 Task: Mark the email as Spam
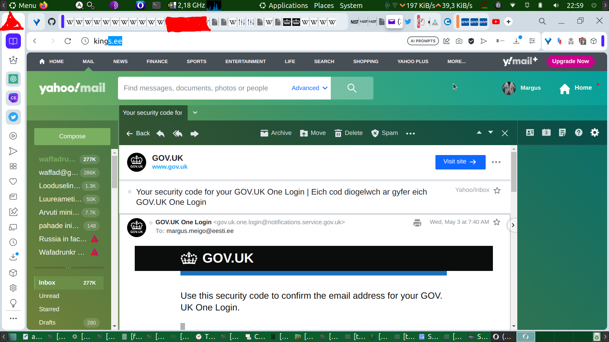tap(384, 133)
